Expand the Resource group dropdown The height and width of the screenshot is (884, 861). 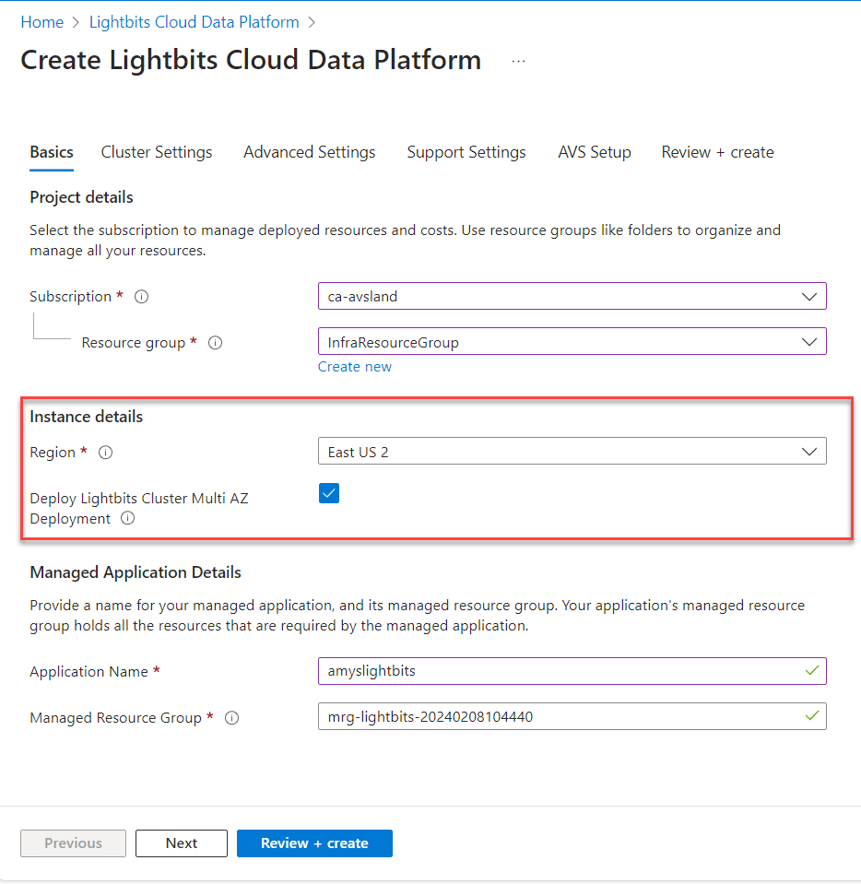coord(572,341)
